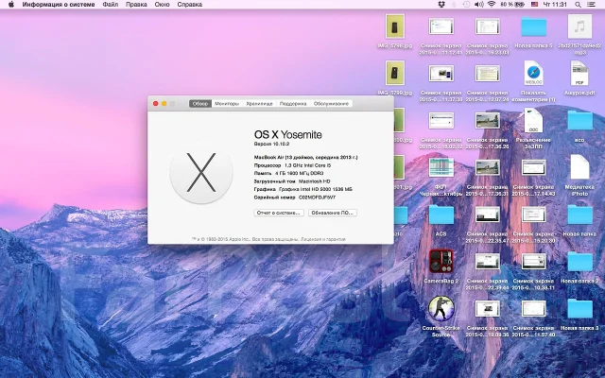Open the Информация о системе menu
Screen dimensions: 605x378
(x=59, y=5)
